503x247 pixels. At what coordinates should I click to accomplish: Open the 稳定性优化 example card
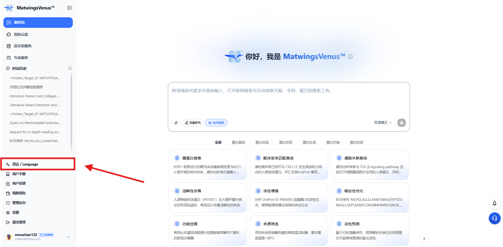tap(370, 197)
